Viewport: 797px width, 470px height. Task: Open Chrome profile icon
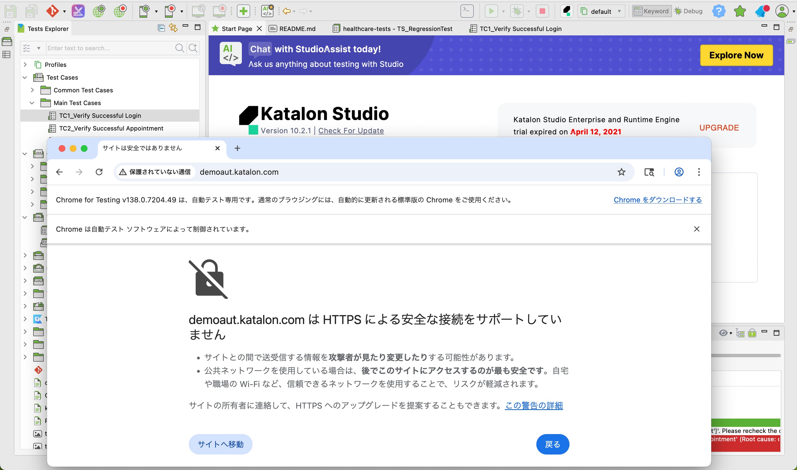[x=679, y=172]
